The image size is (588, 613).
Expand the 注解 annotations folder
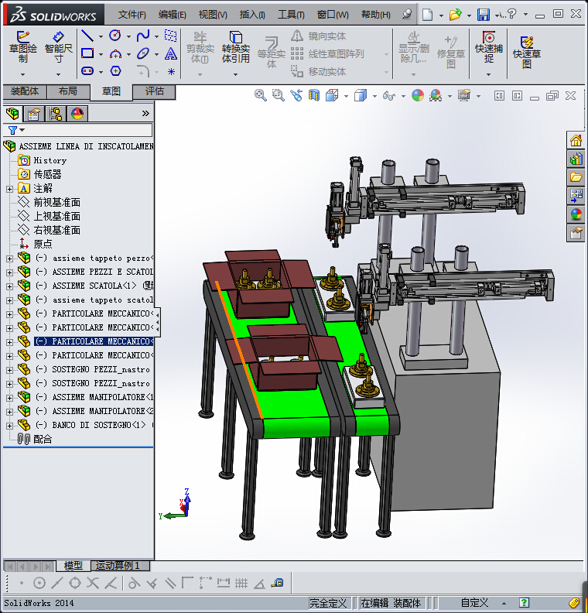pyautogui.click(x=9, y=189)
